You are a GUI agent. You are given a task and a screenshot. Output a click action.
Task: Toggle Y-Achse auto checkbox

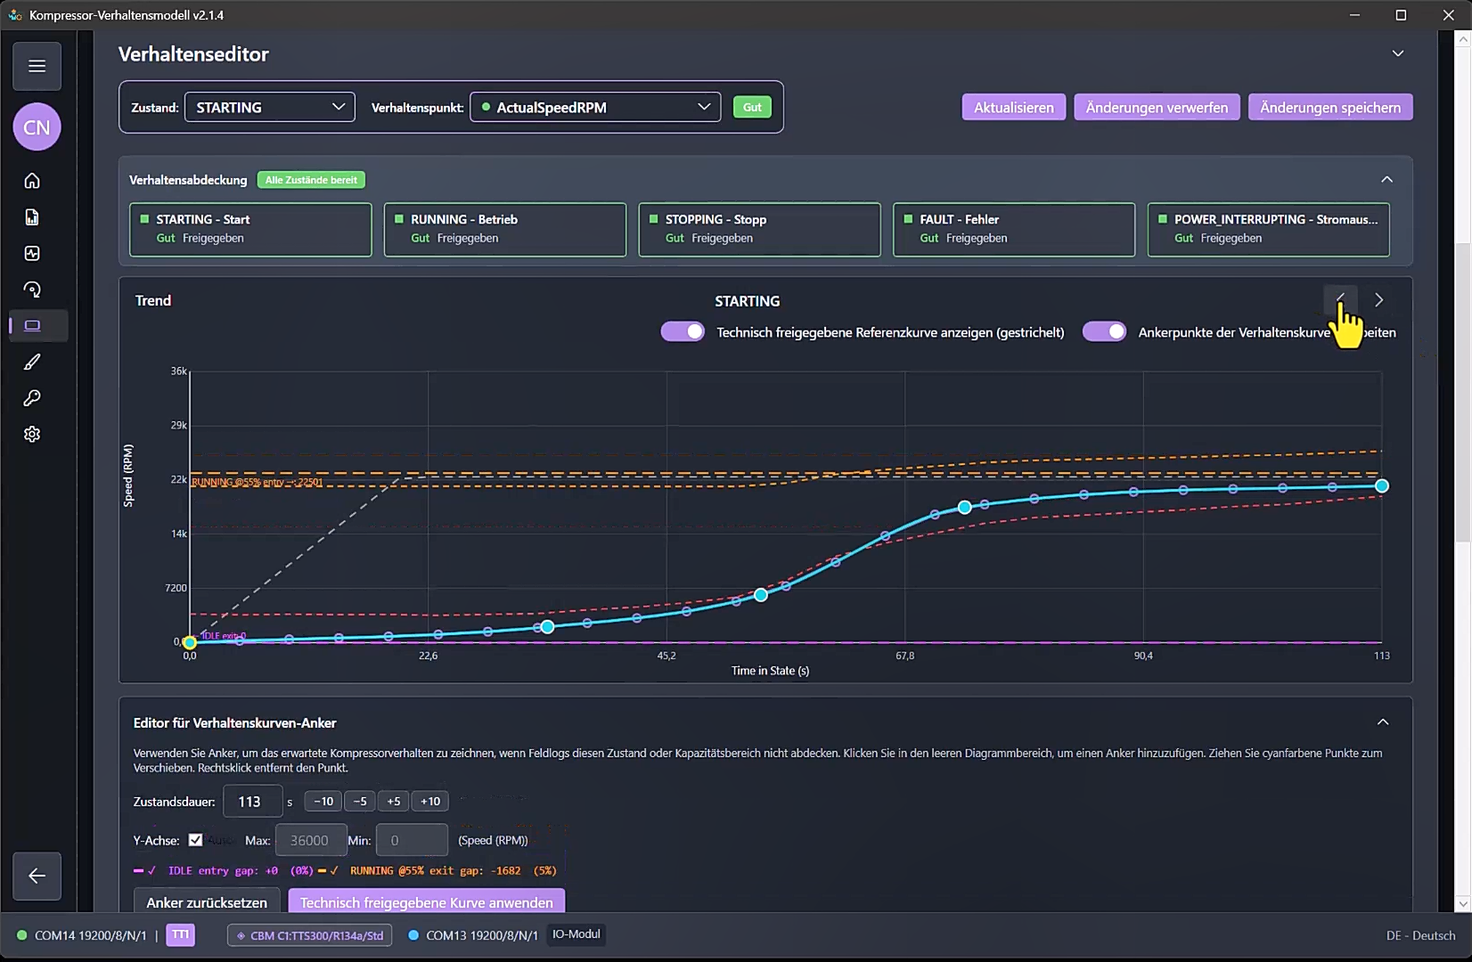tap(195, 839)
